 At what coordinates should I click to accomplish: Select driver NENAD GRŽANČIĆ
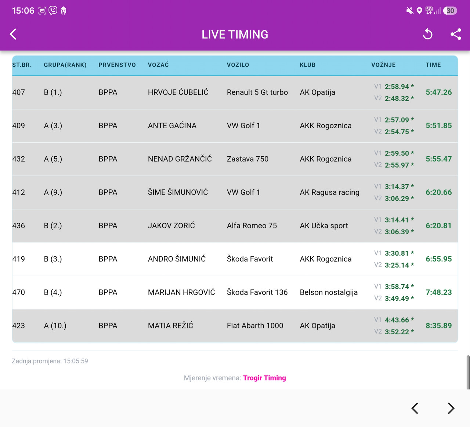180,159
